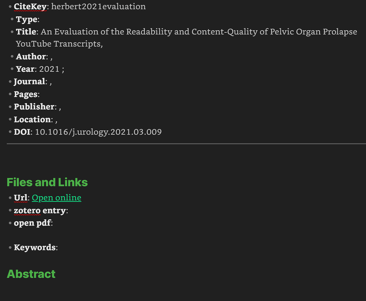Click the horizontal divider line below DOI
This screenshot has height=301, width=366.
click(x=186, y=144)
